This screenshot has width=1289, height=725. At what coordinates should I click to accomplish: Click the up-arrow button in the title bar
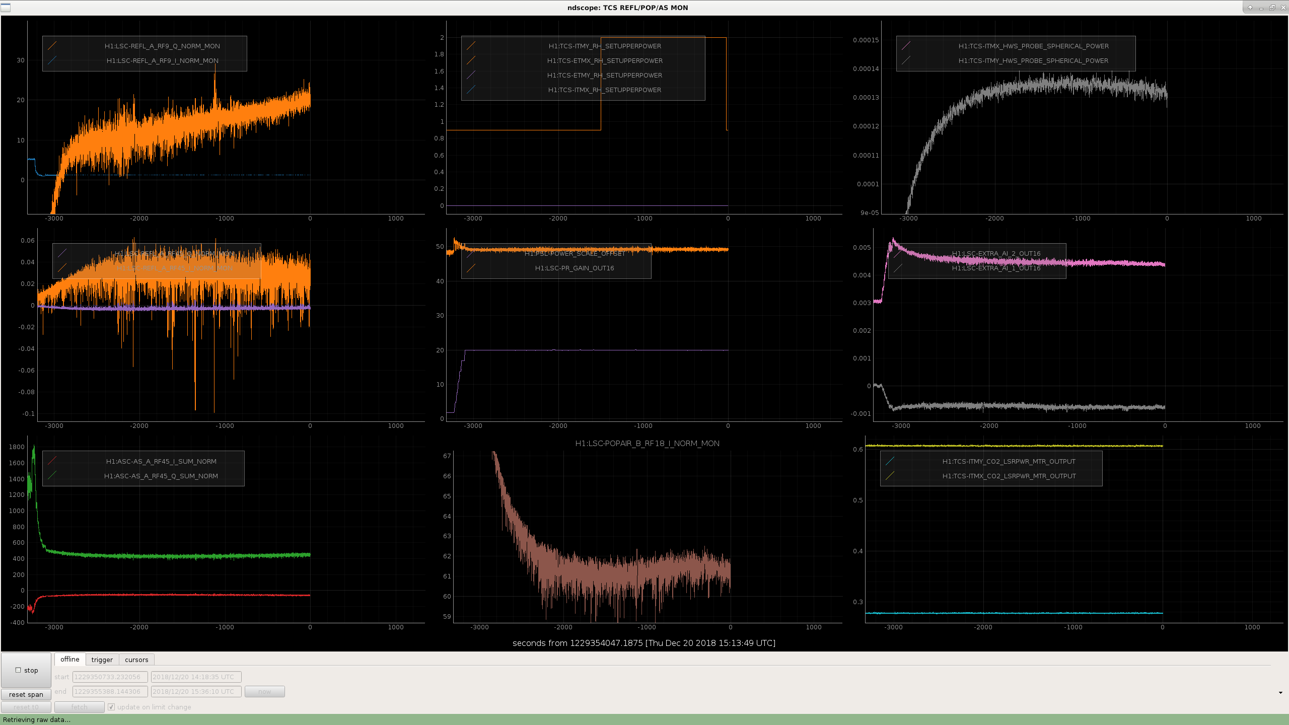pyautogui.click(x=1250, y=8)
